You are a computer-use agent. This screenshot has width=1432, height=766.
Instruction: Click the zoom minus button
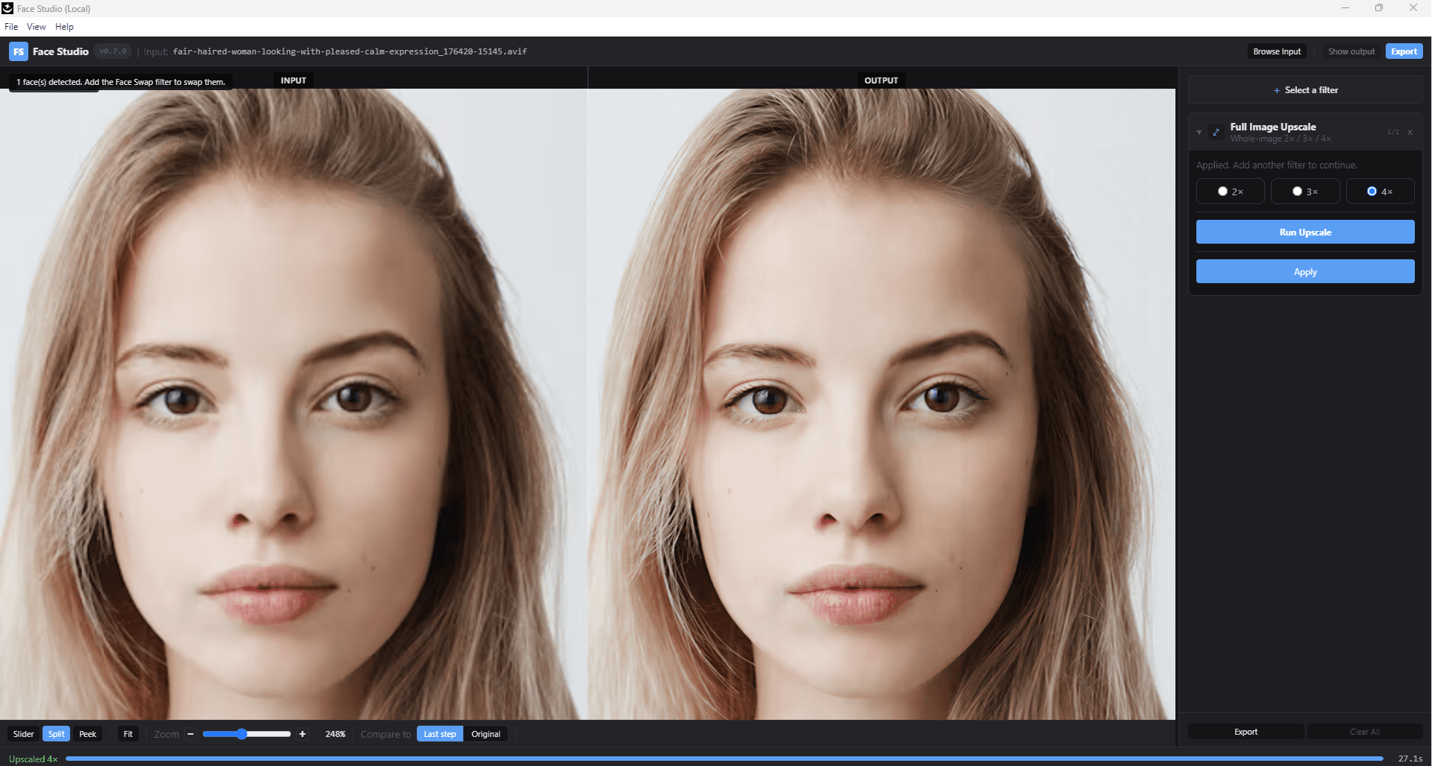[191, 734]
